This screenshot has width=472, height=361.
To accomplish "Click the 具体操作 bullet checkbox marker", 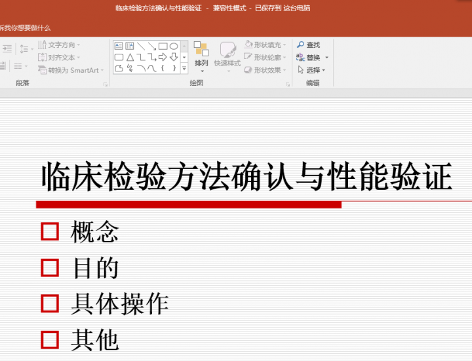I will click(x=50, y=303).
